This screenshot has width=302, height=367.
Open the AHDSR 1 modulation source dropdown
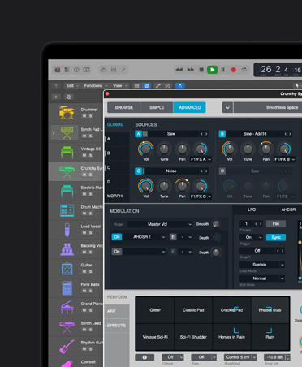[x=145, y=237]
